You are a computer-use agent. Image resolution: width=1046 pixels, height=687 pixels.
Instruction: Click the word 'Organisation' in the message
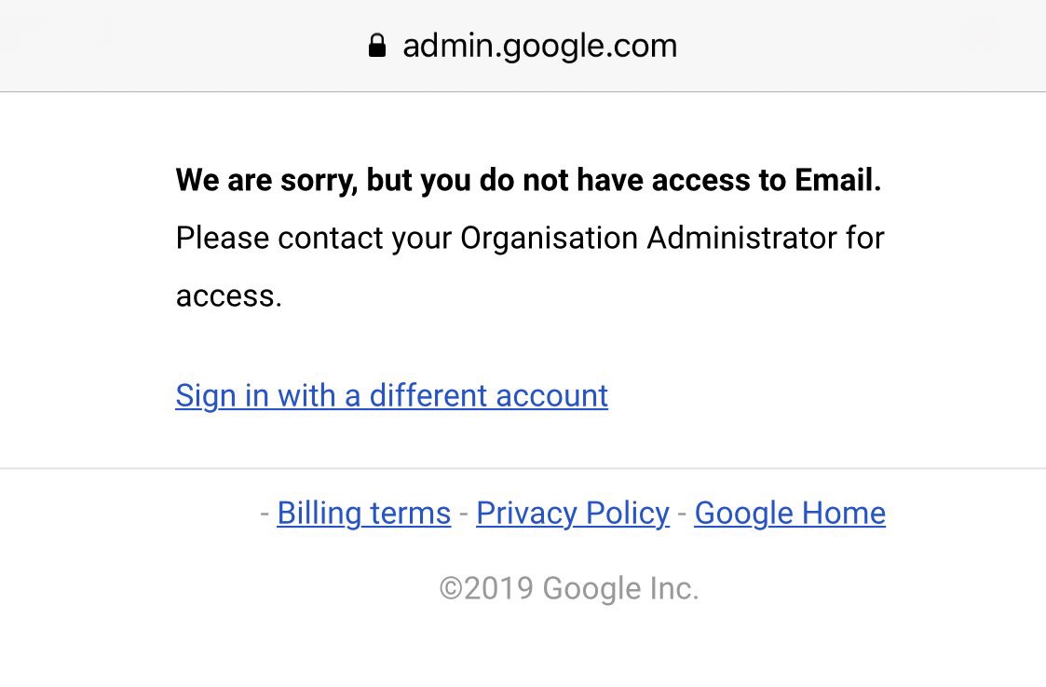point(549,239)
